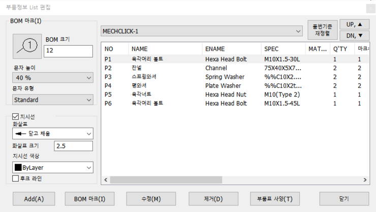Select row P3 in the parts list
Viewport: 376px width, 212px height.
236,77
